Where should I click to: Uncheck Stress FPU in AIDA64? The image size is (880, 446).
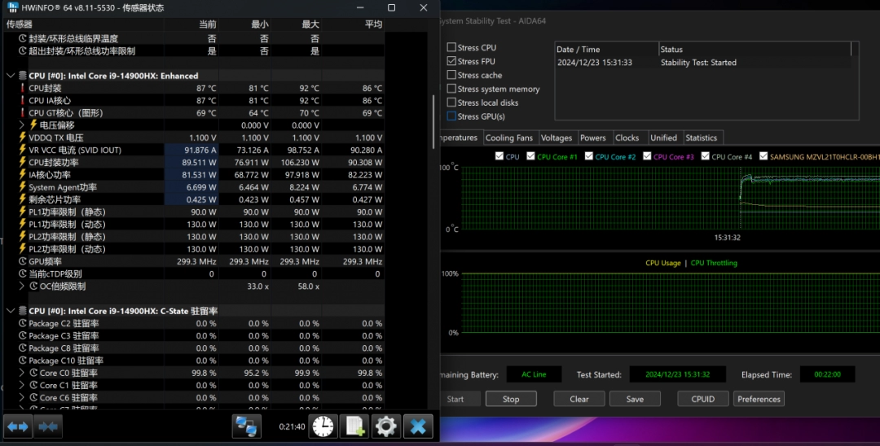pyautogui.click(x=451, y=61)
